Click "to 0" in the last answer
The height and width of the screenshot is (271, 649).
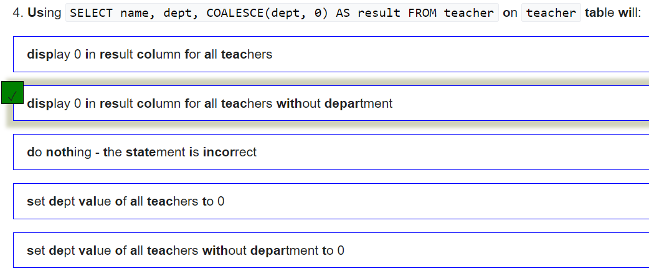333,250
